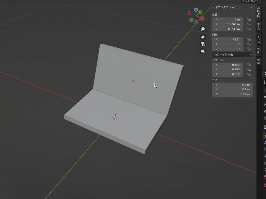Open the wrench modifiers properties tab
The width and height of the screenshot is (266, 199).
tap(265, 143)
